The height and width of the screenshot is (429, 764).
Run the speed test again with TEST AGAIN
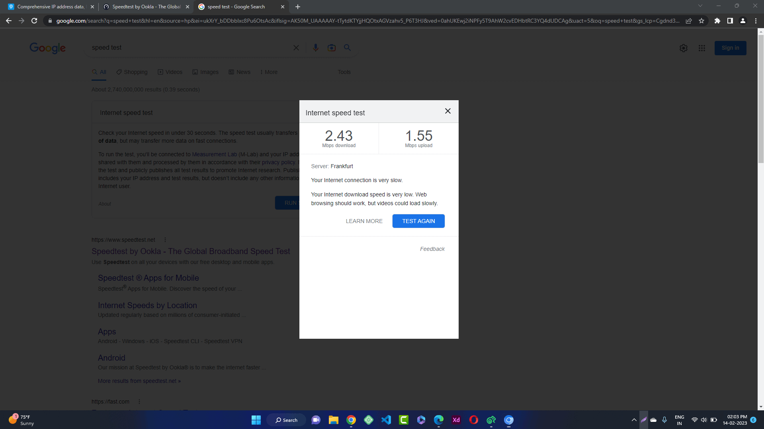(x=418, y=221)
